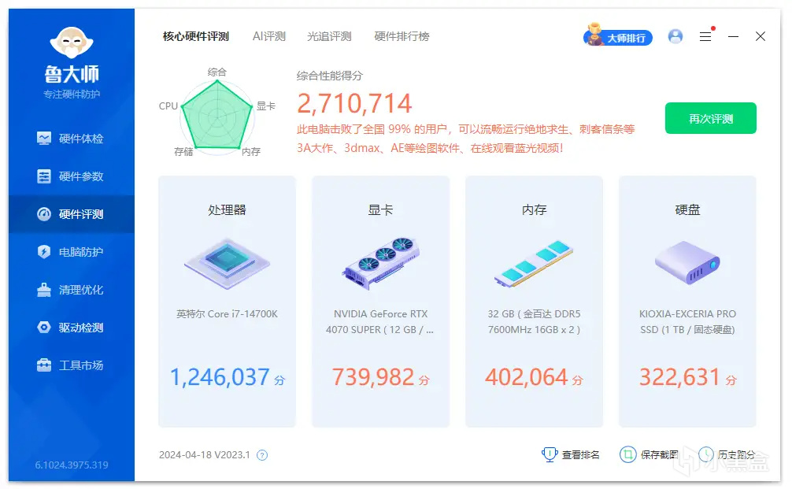Open the 光追评测 ray tracing tab
The width and height of the screenshot is (792, 489).
click(329, 35)
